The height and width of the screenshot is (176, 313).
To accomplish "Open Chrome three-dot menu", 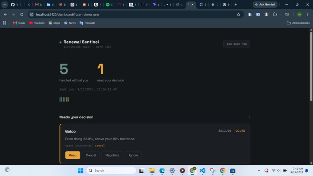I will 308,14.
